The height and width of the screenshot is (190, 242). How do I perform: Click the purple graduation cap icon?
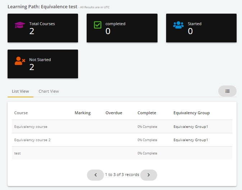pyautogui.click(x=20, y=25)
